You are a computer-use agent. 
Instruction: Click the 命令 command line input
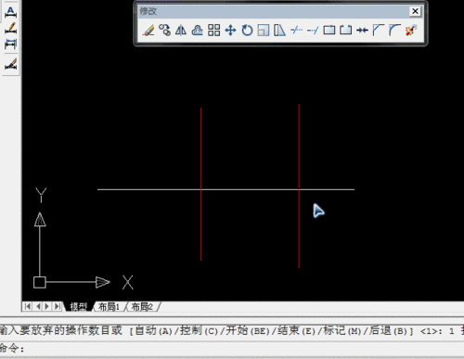232,349
